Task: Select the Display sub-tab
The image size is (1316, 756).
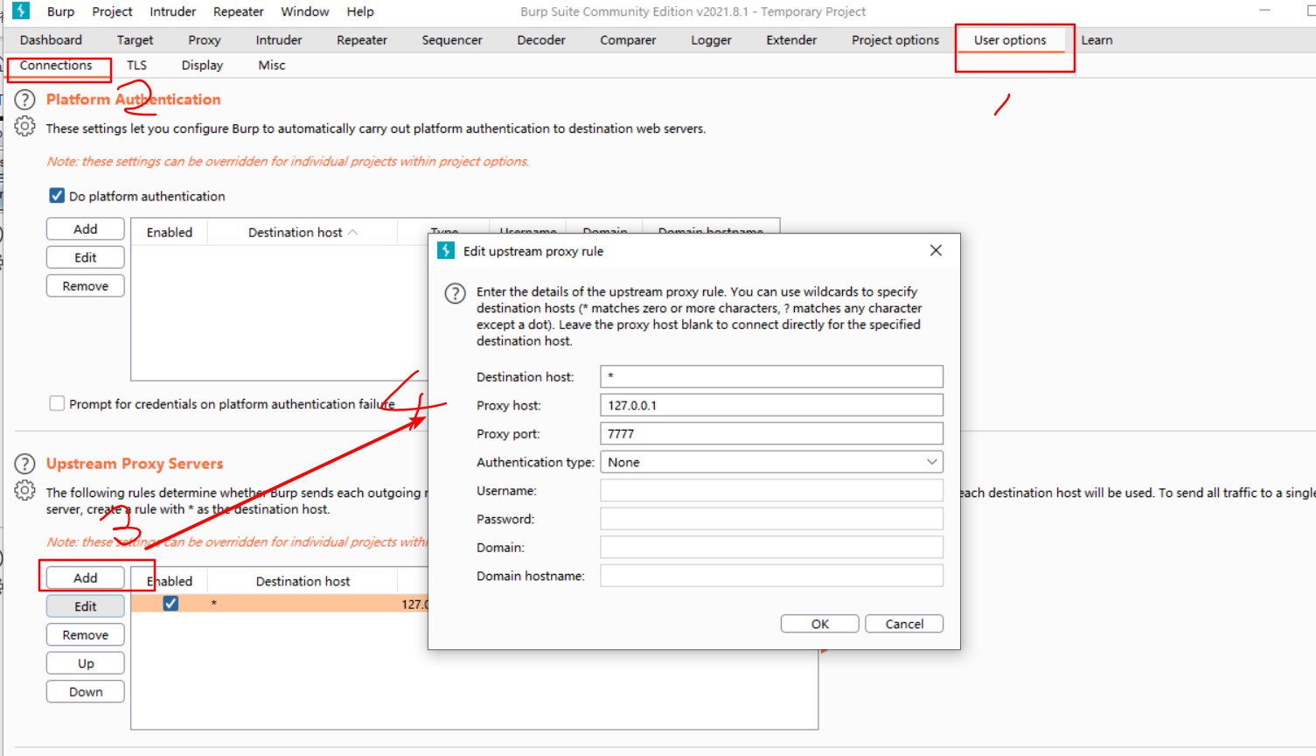Action: (202, 66)
